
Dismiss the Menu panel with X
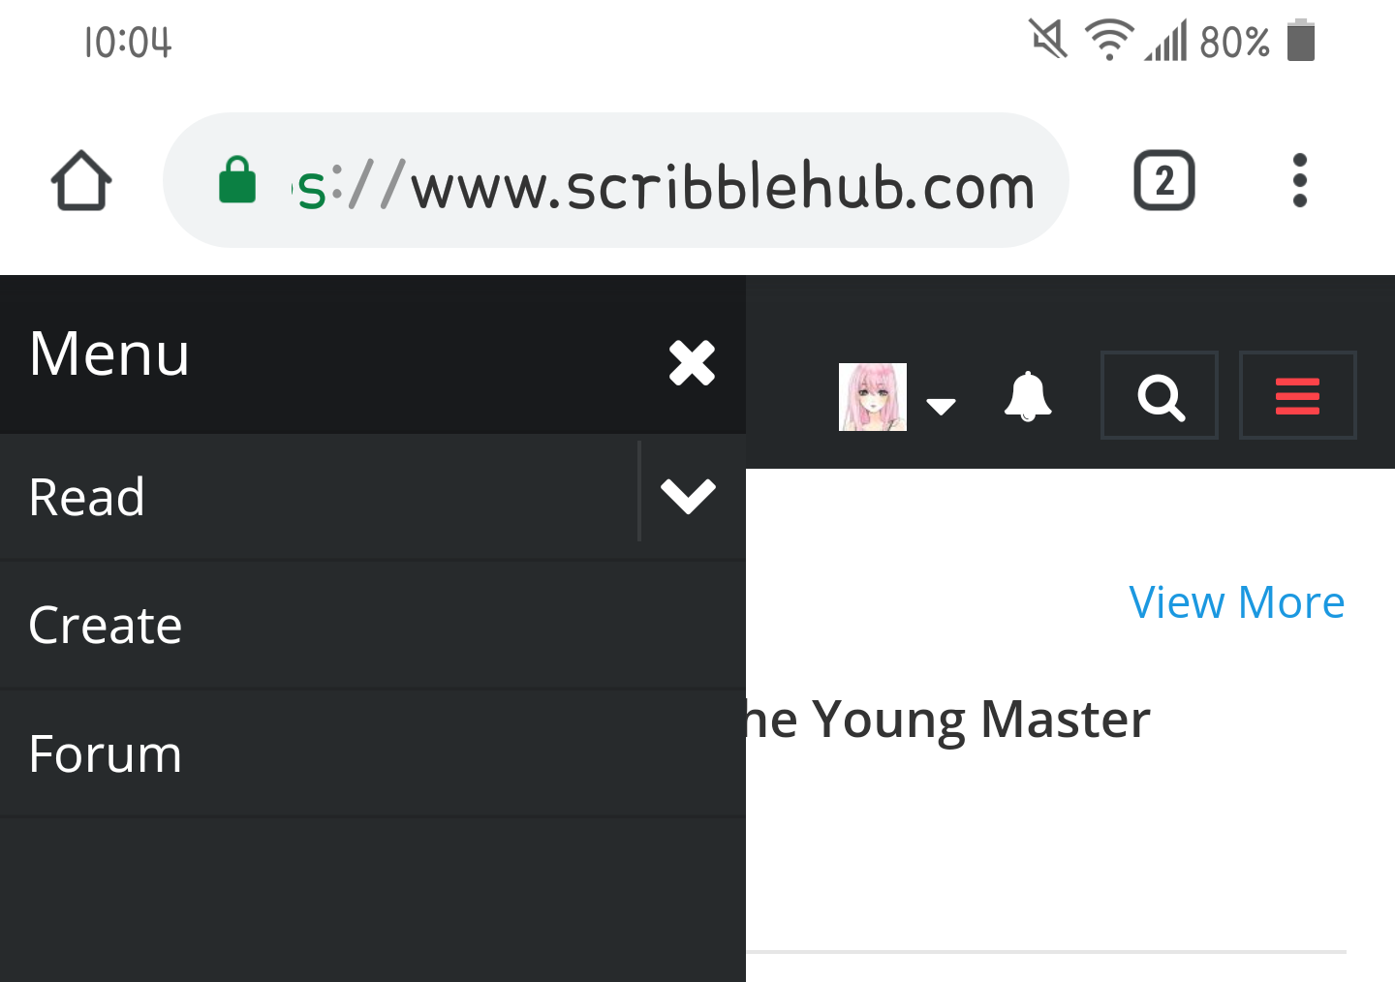click(x=692, y=363)
